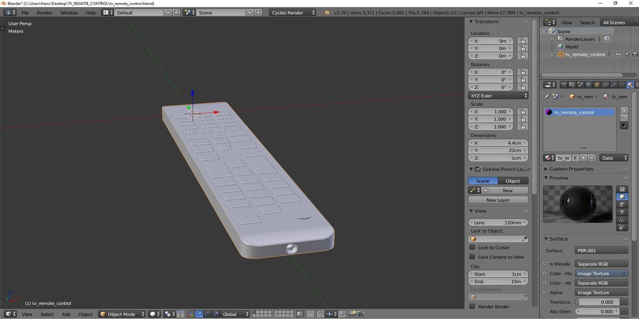The width and height of the screenshot is (639, 319).
Task: Click All Scenes filter in outliner
Action: 619,22
